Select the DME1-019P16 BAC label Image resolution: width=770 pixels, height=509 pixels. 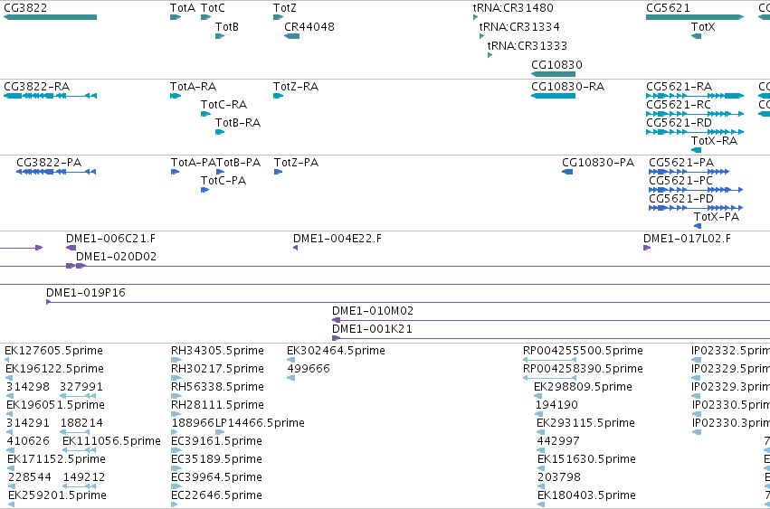tap(86, 293)
